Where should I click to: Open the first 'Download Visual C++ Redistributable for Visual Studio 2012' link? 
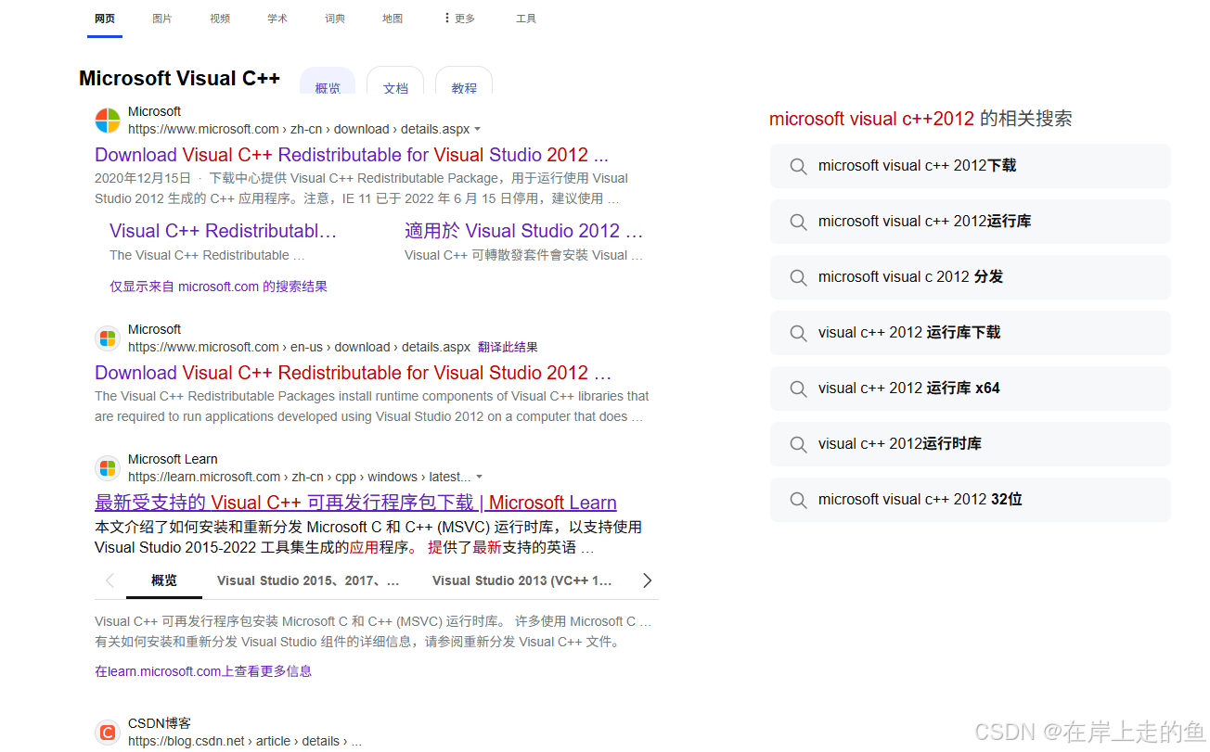point(352,155)
